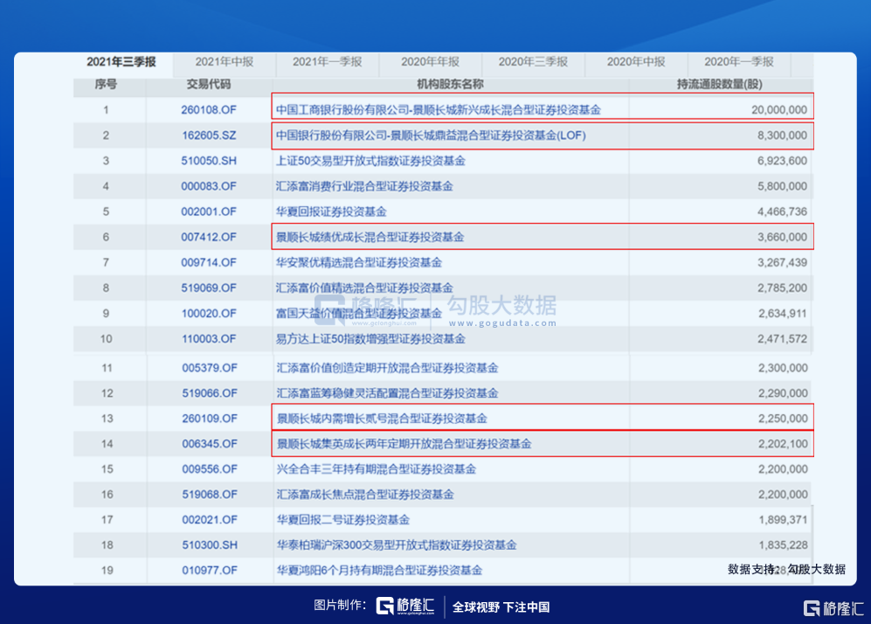Select the holding value 1,835,228
Viewport: 871px width, 624px height.
[x=784, y=545]
